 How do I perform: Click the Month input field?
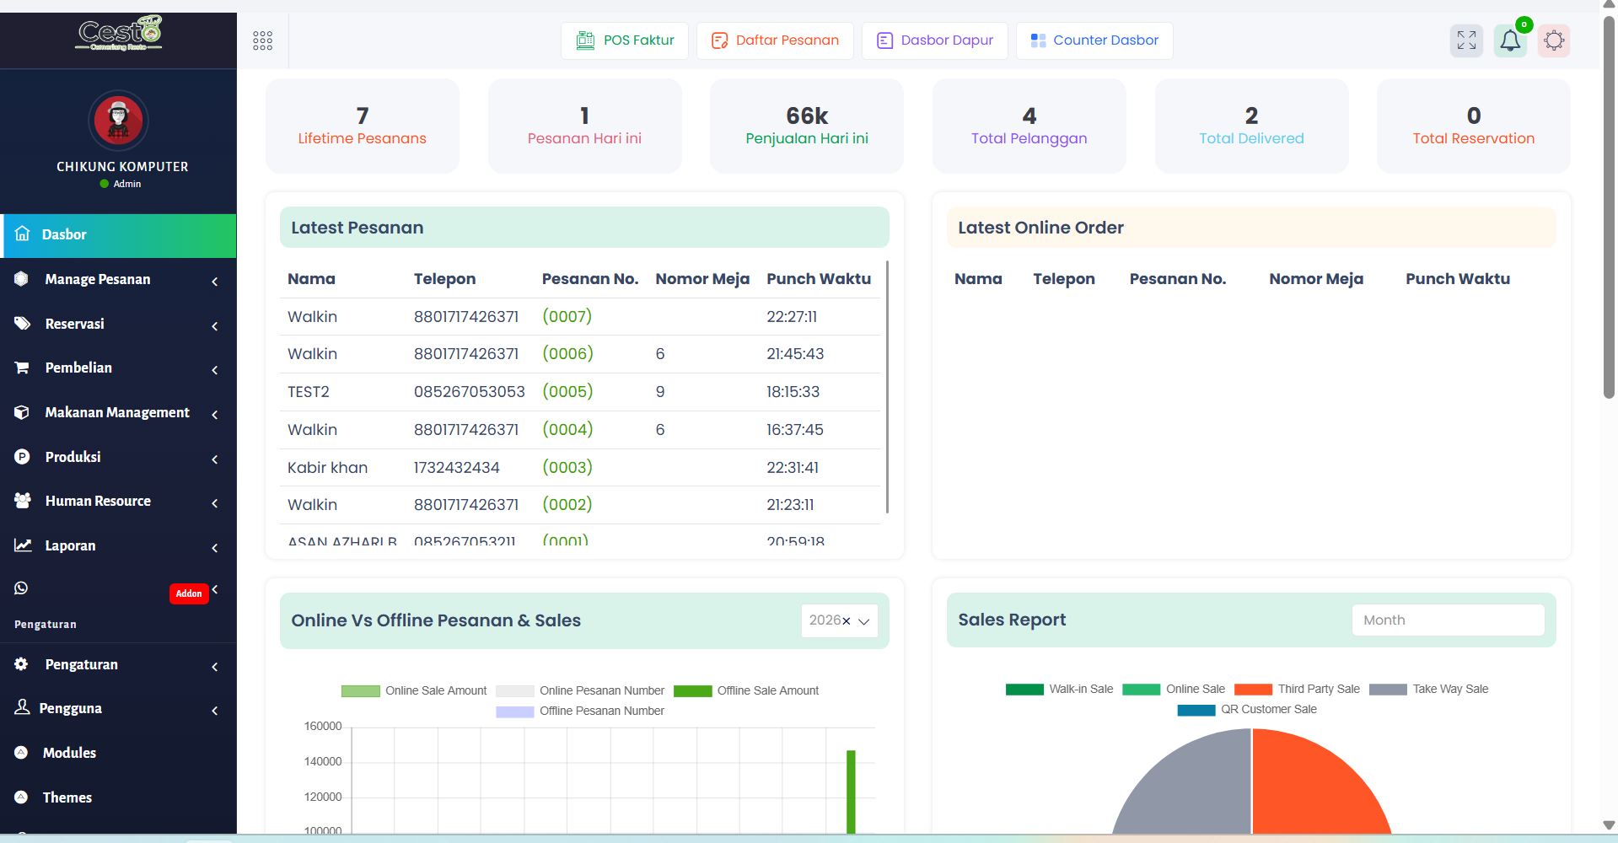(x=1448, y=620)
